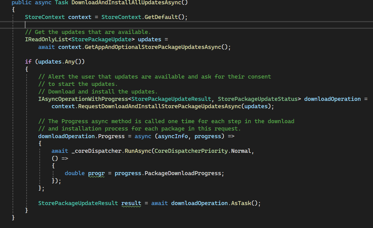
Task: Click the downloadOperation variable declaration
Action: click(332, 99)
